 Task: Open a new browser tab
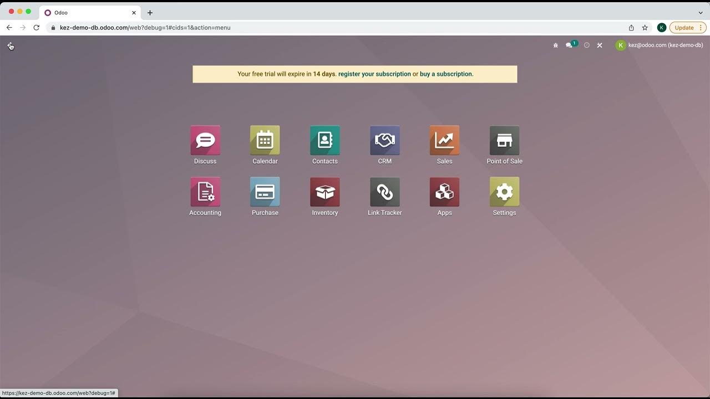(150, 13)
